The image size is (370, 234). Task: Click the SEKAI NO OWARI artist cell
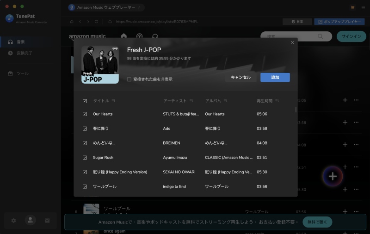coord(179,172)
